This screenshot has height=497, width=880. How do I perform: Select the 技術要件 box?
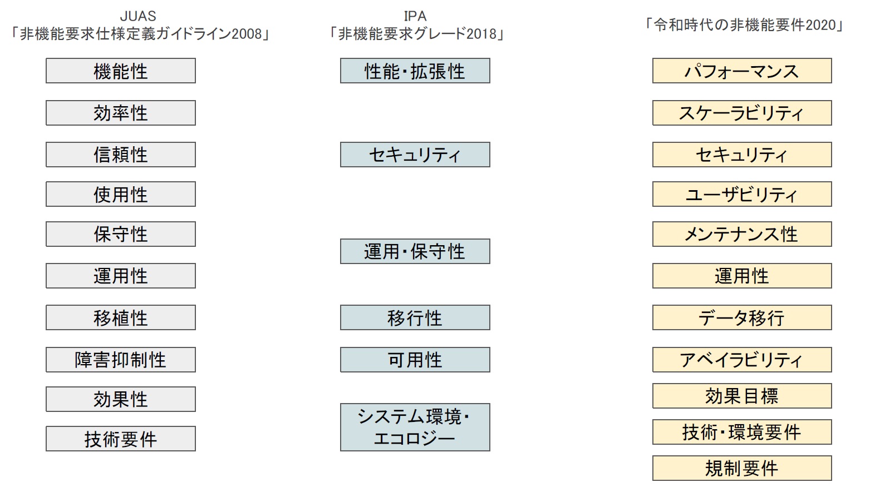[121, 439]
